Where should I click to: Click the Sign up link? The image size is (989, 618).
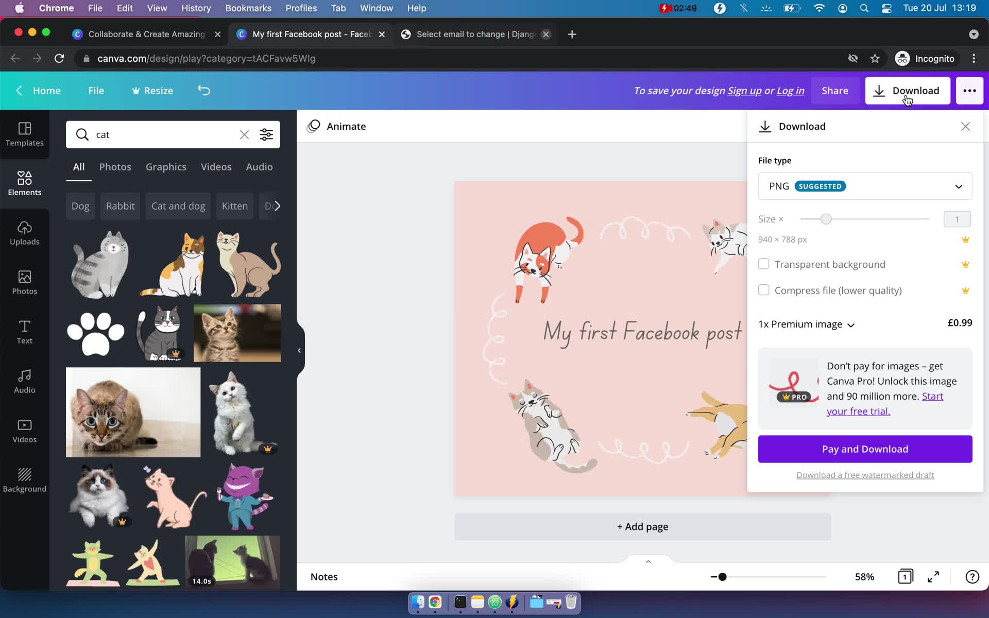pos(744,91)
